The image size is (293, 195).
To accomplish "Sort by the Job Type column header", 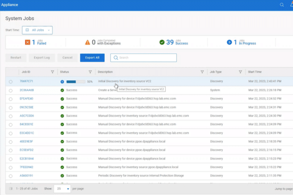I will [x=216, y=72].
